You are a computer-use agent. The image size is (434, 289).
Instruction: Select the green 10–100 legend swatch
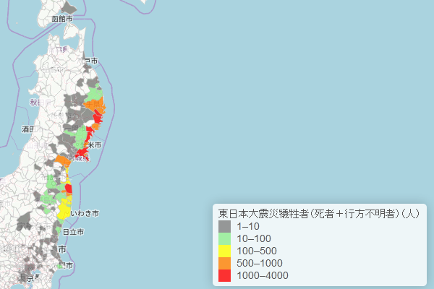coord(224,238)
